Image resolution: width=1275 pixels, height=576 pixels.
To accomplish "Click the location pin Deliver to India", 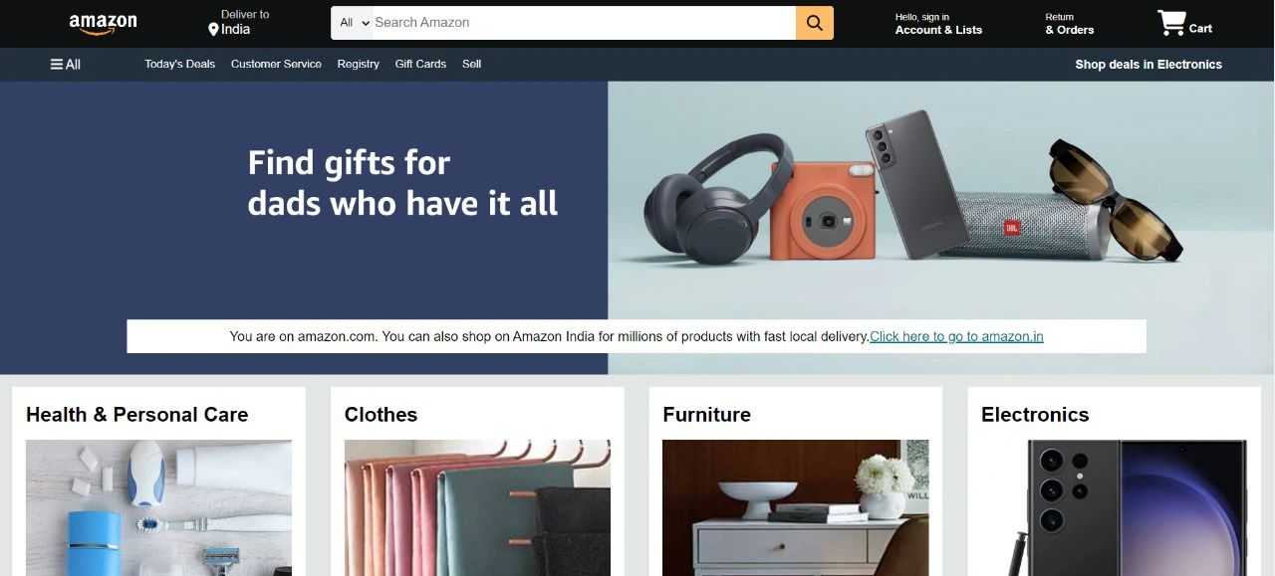I will point(238,23).
